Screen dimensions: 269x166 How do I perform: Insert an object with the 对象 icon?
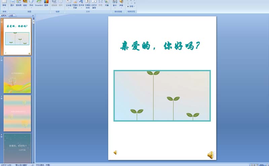(x=107, y=3)
